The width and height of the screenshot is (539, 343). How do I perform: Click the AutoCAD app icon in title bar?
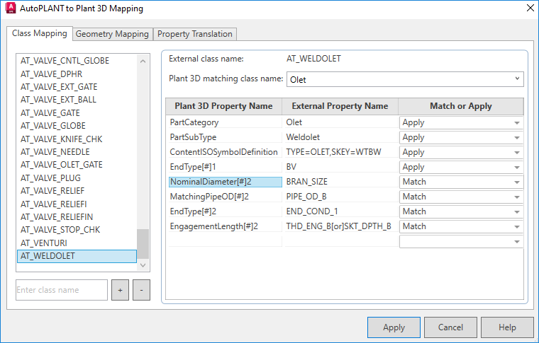coord(9,8)
